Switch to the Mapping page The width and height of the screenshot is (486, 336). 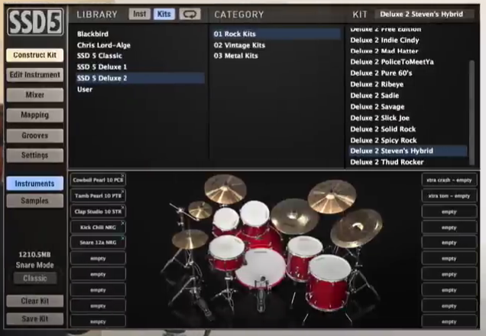34,116
